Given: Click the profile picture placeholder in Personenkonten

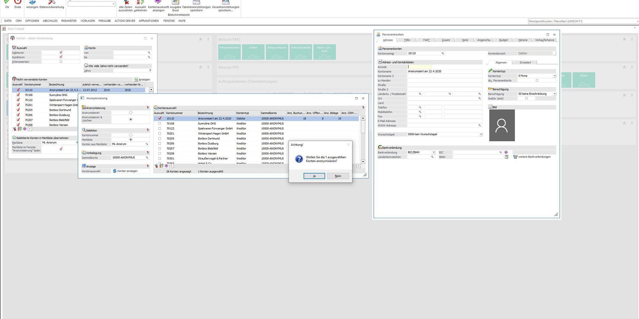Looking at the screenshot, I should (502, 125).
